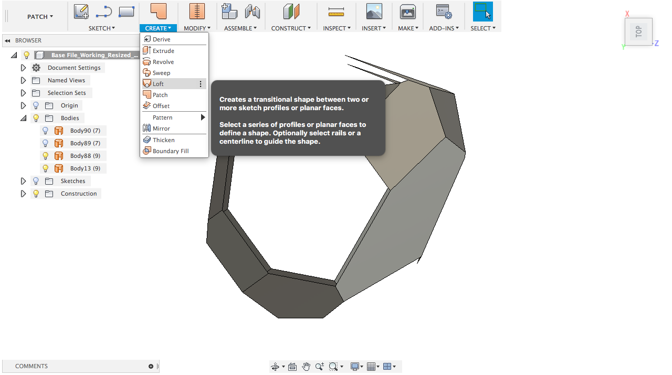Viewport: 672px width, 375px height.
Task: Open the Pattern submenu
Action: click(x=174, y=117)
